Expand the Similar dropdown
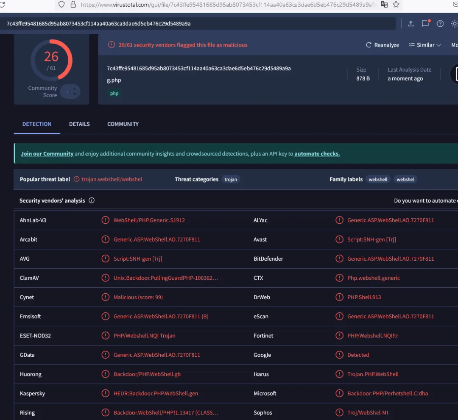Image resolution: width=458 pixels, height=420 pixels. click(x=424, y=45)
